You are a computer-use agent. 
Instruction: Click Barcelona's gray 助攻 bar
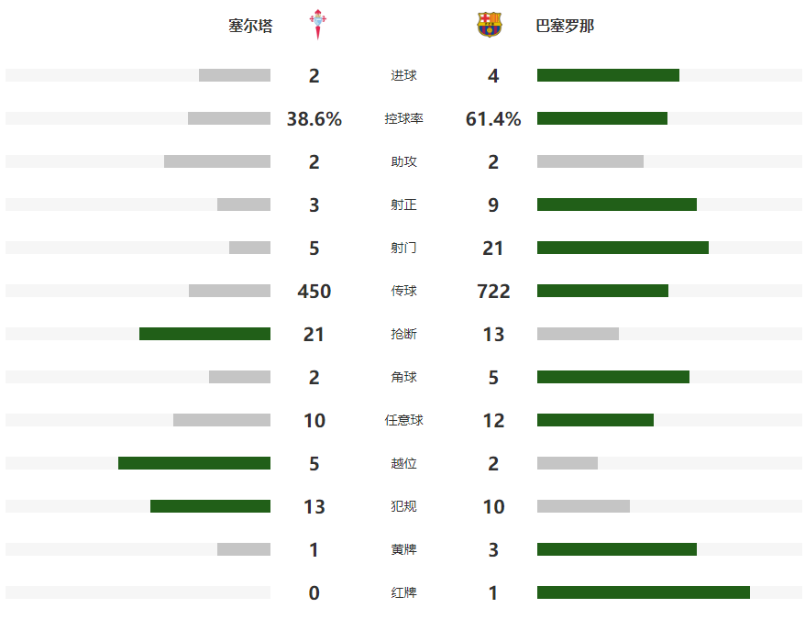tap(590, 161)
